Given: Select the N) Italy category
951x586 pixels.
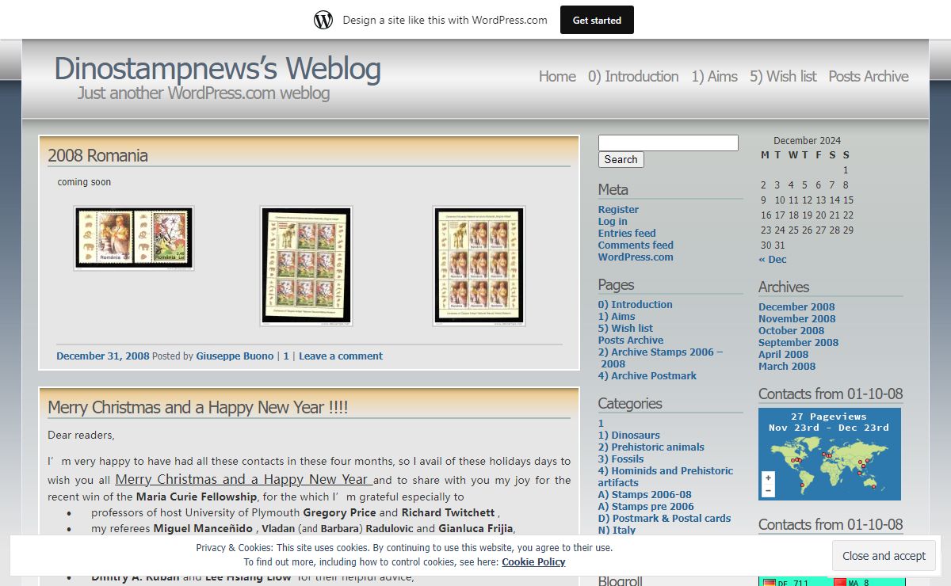Looking at the screenshot, I should (x=617, y=530).
